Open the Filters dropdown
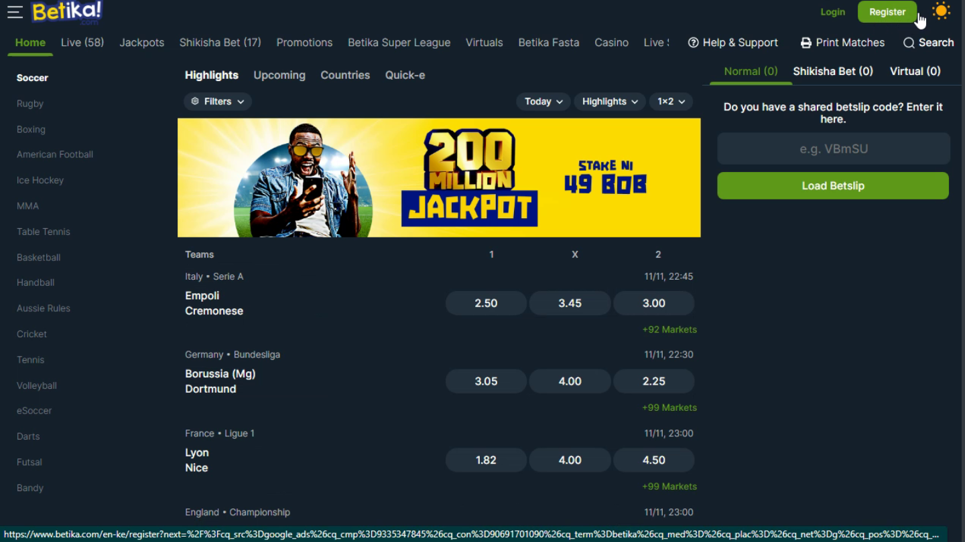The width and height of the screenshot is (965, 542). 218,102
